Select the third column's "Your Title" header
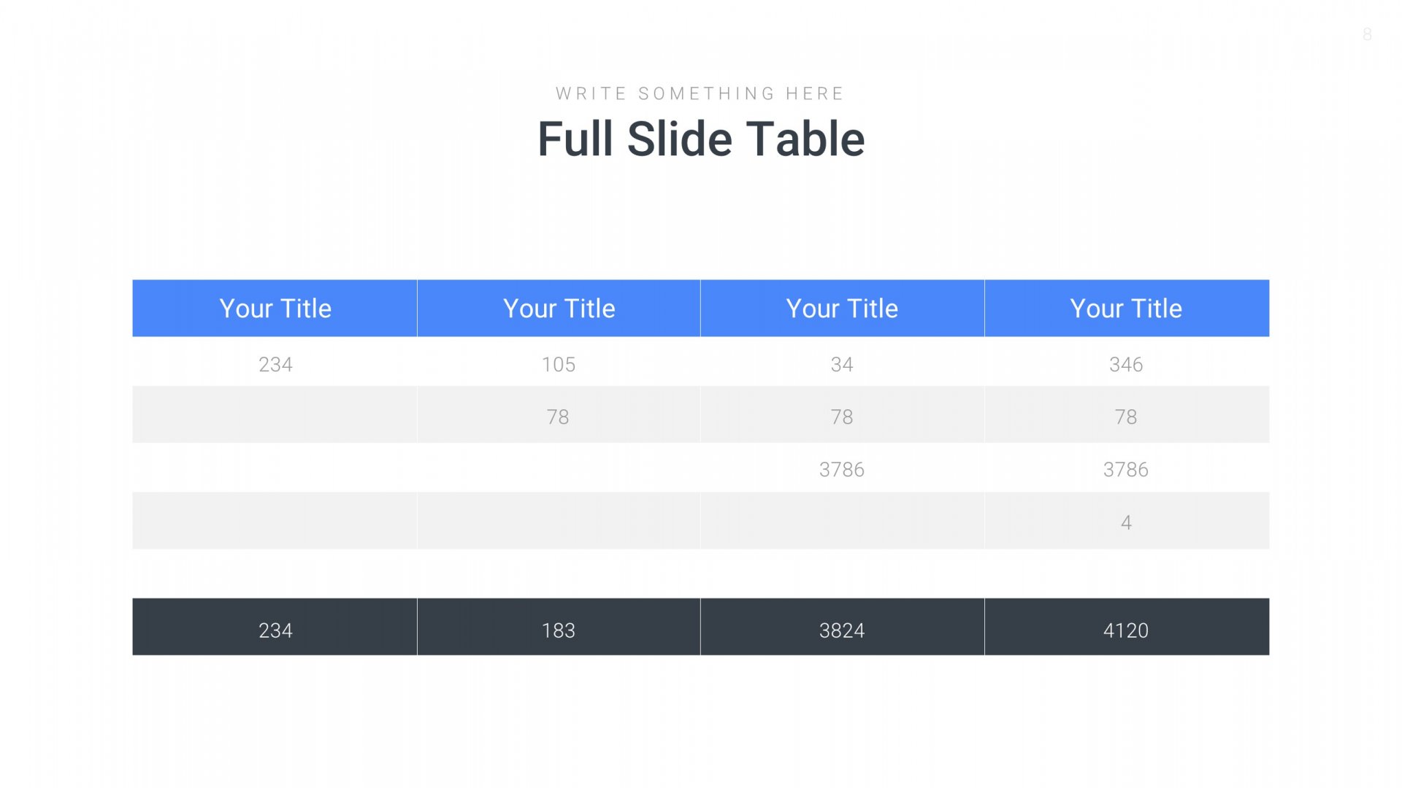Screen dimensions: 1402x788 click(x=842, y=309)
